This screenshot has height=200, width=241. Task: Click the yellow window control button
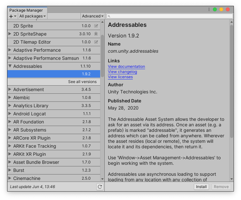coord(221,9)
